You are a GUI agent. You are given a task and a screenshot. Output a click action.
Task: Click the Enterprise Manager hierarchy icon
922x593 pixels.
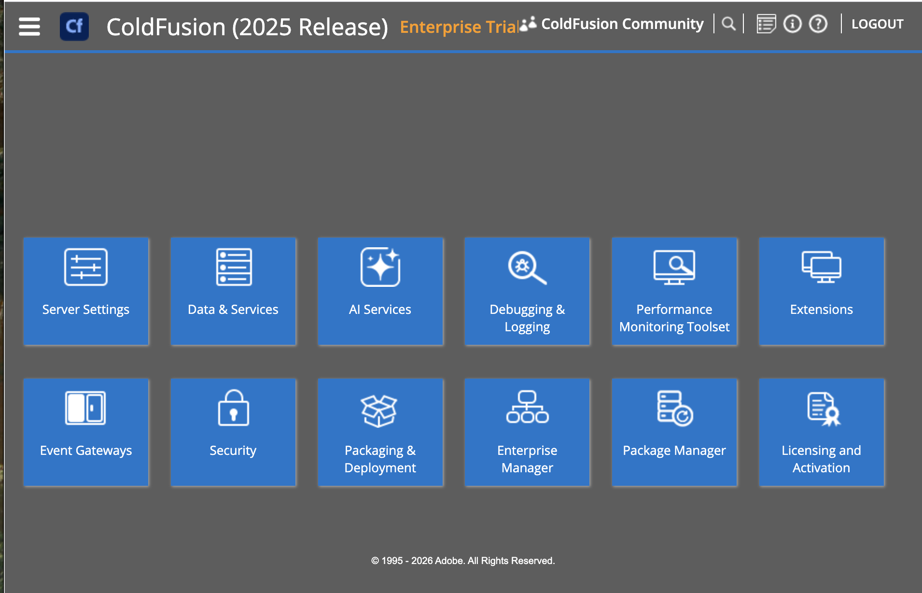[x=527, y=407]
